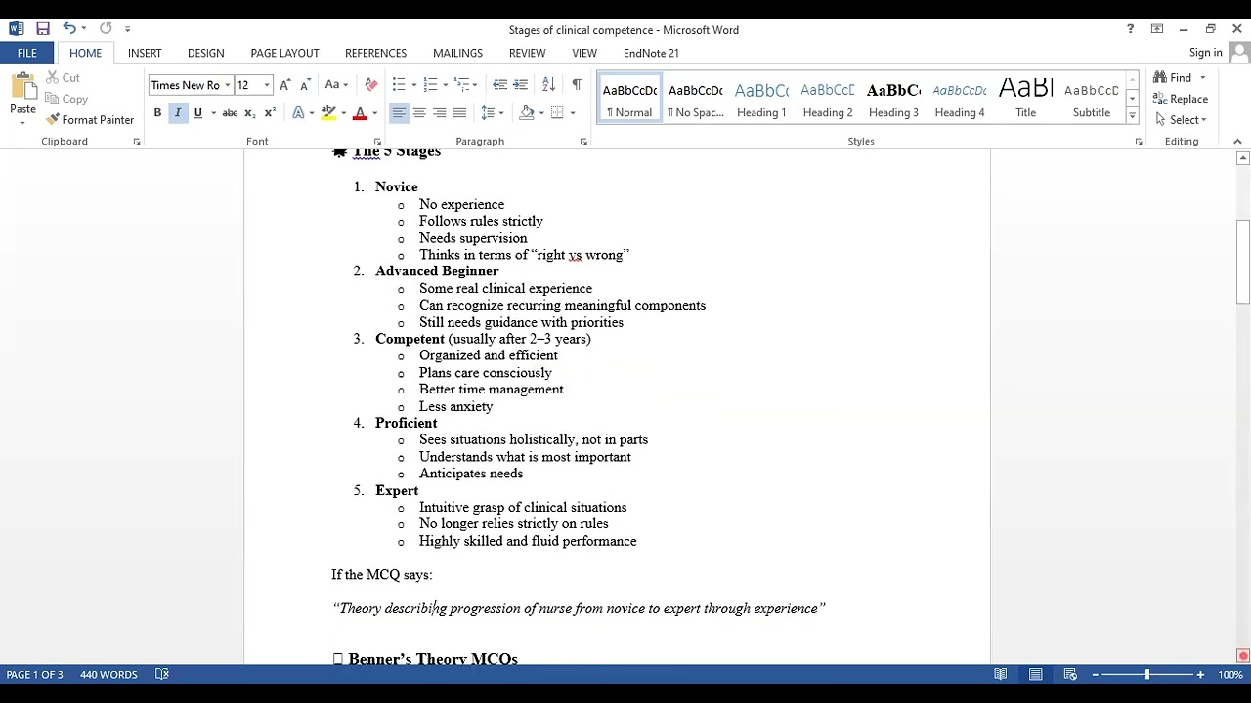Apply text highlight color pen
Screen dimensions: 1251x703
coord(329,113)
